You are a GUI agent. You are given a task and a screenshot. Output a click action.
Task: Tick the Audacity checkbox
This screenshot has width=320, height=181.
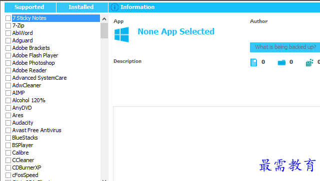tap(8, 123)
